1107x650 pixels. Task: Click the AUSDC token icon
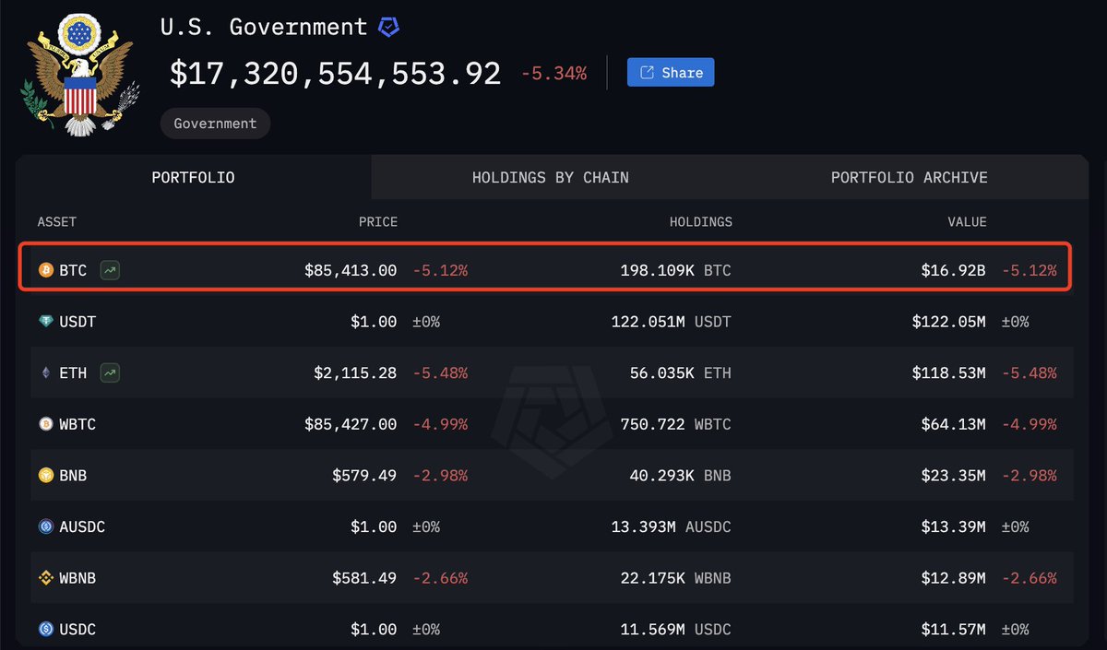click(46, 527)
